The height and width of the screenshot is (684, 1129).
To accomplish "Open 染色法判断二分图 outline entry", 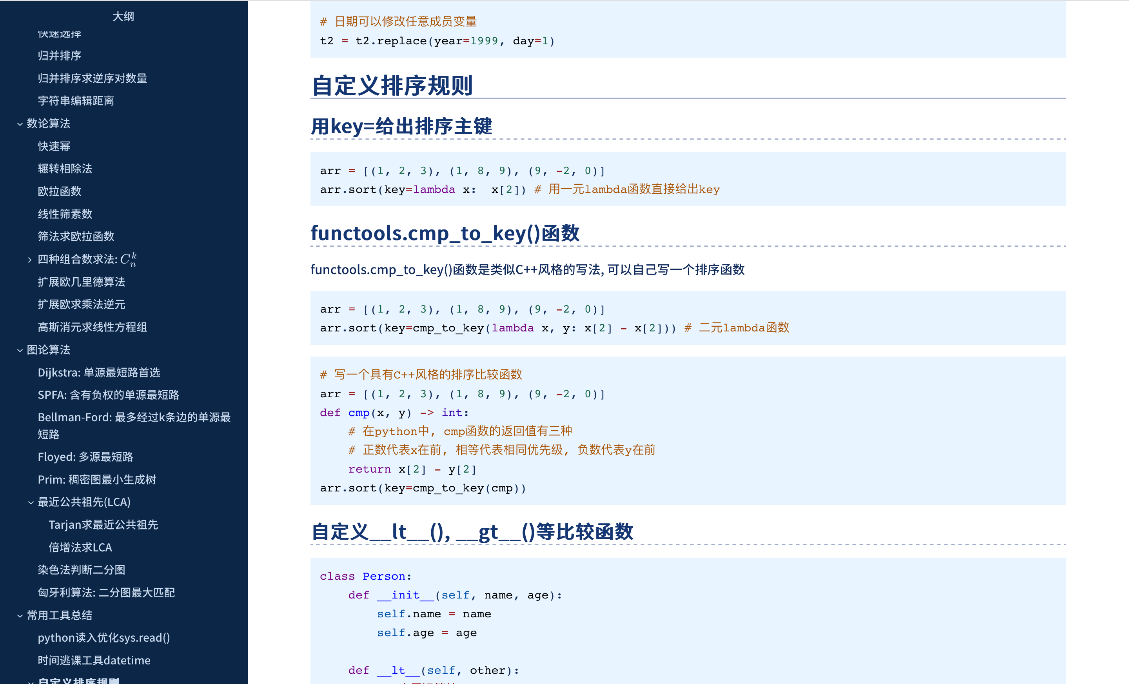I will 82,570.
